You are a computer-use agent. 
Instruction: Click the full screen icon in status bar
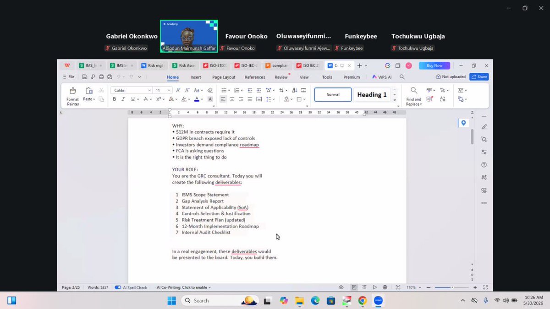pos(485,287)
